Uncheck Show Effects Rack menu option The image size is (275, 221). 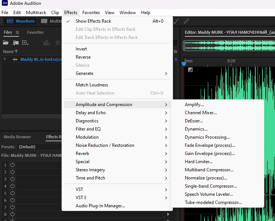pyautogui.click(x=93, y=21)
